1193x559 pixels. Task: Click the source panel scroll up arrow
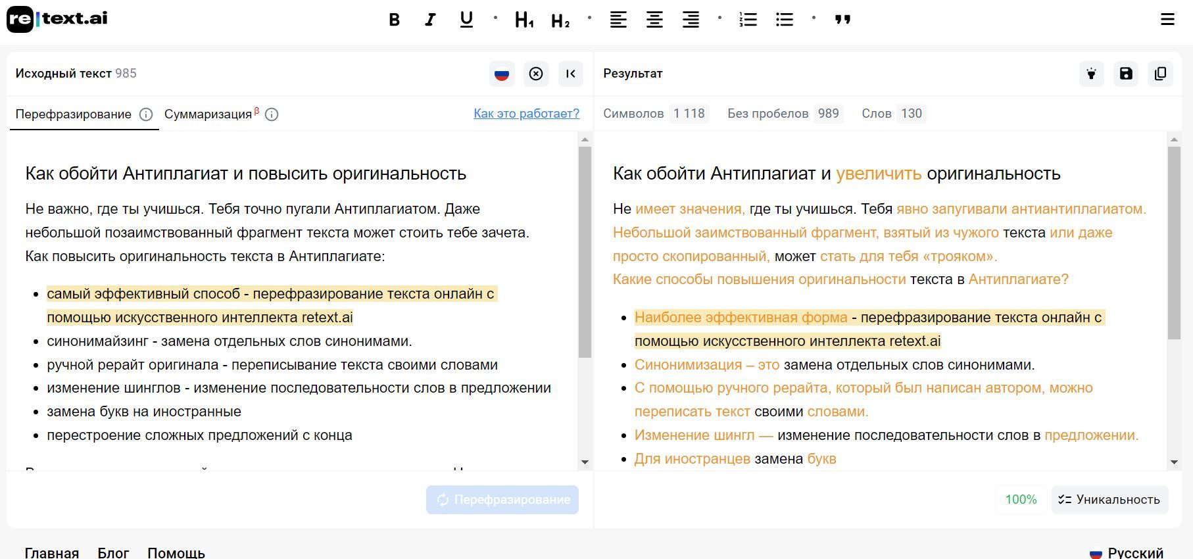click(x=585, y=139)
